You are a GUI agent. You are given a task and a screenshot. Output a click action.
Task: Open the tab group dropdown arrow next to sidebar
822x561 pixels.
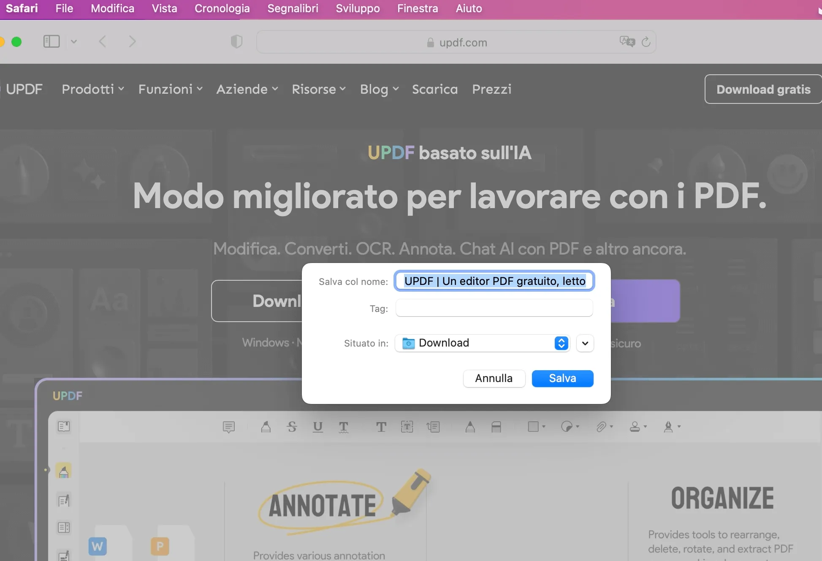click(74, 41)
